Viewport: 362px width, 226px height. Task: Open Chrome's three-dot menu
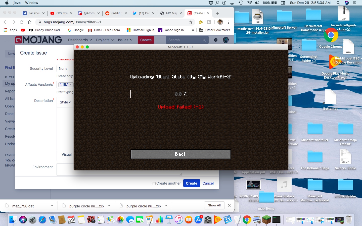click(x=228, y=22)
